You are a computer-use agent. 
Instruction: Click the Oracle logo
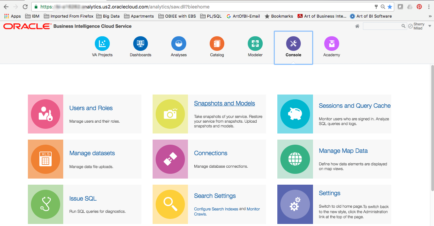[x=27, y=26]
